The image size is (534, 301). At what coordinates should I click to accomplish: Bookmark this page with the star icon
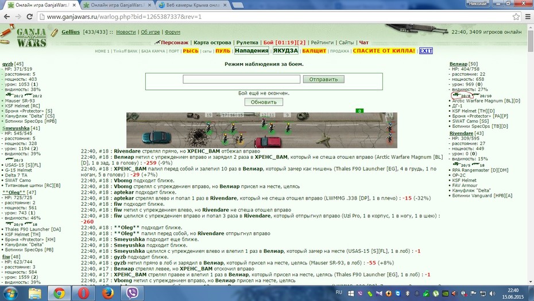[516, 17]
